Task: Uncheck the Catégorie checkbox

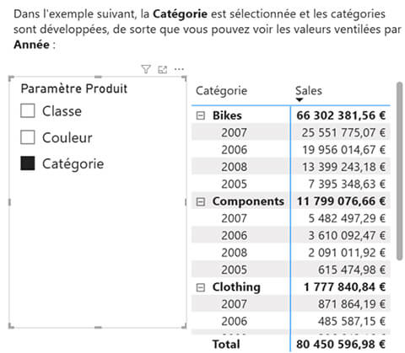Action: tap(28, 163)
